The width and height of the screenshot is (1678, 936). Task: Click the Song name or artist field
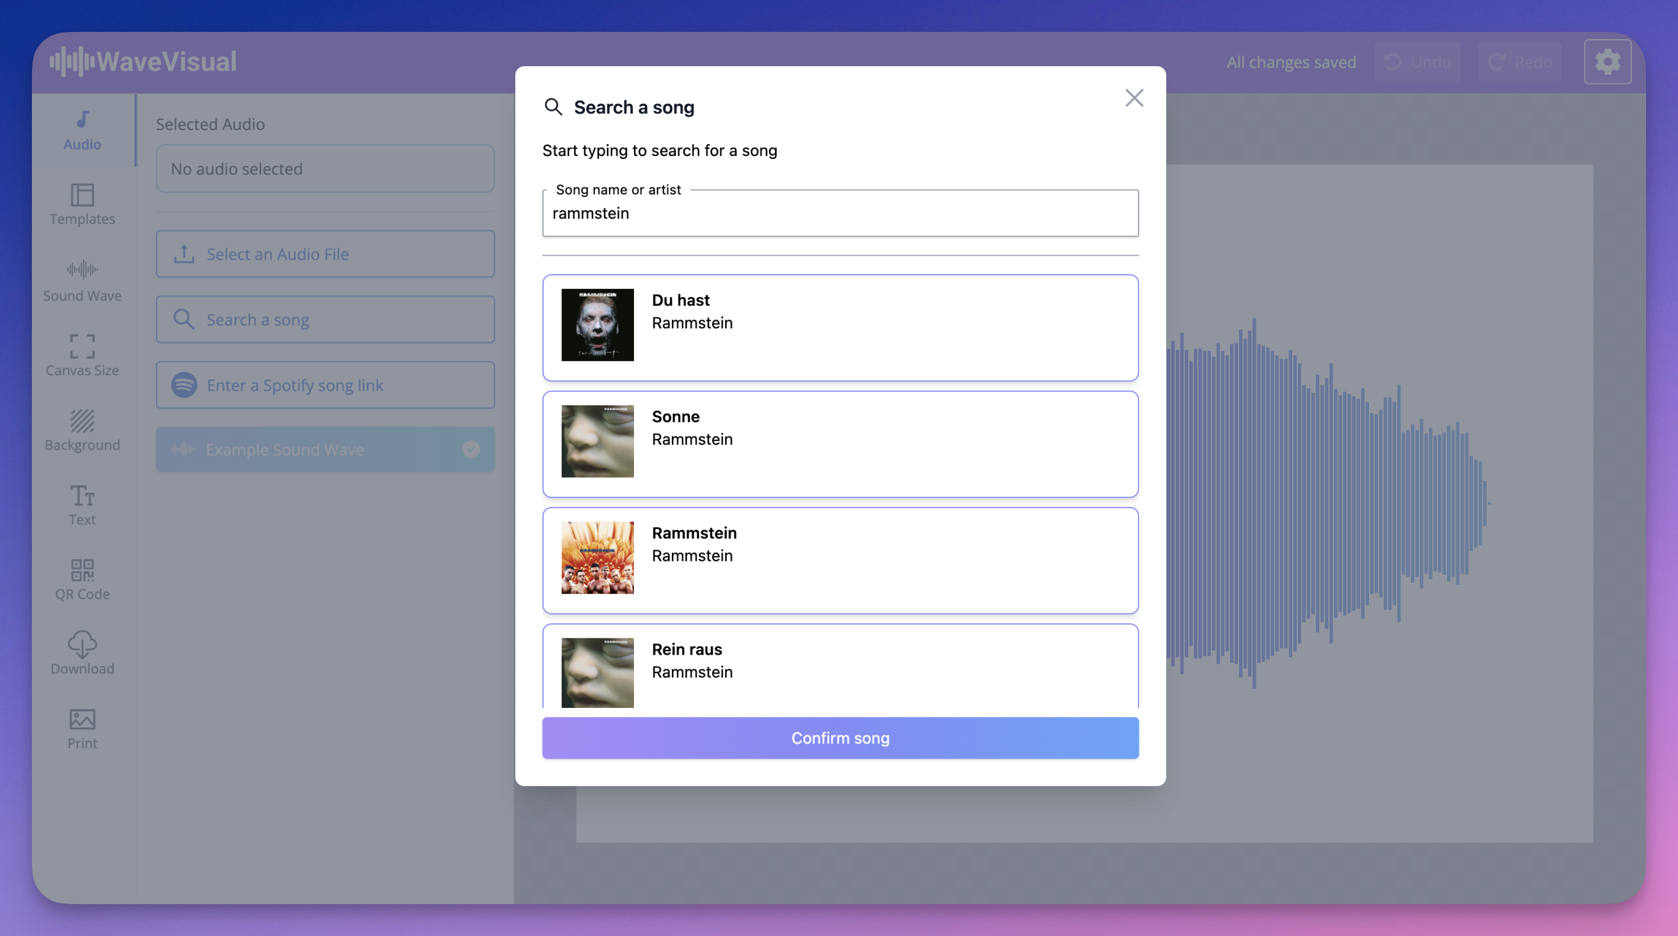(x=840, y=214)
